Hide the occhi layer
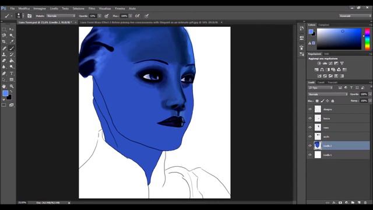The width and height of the screenshot is (373, 210). pyautogui.click(x=310, y=136)
